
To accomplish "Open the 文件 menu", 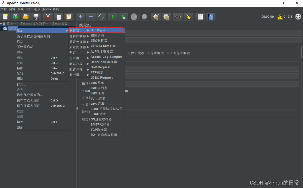I will (3, 9).
